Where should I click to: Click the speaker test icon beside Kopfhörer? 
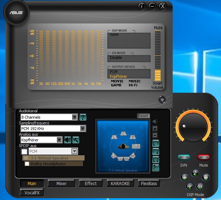click(68, 140)
